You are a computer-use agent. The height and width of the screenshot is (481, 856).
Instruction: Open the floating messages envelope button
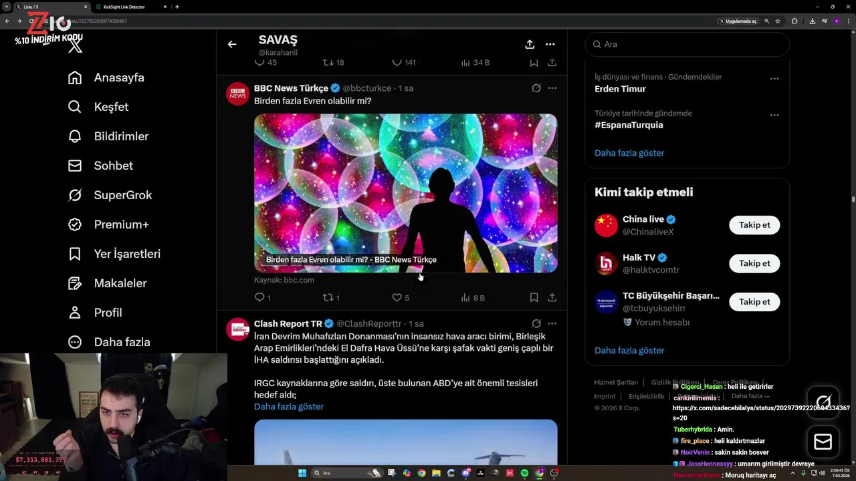(823, 442)
